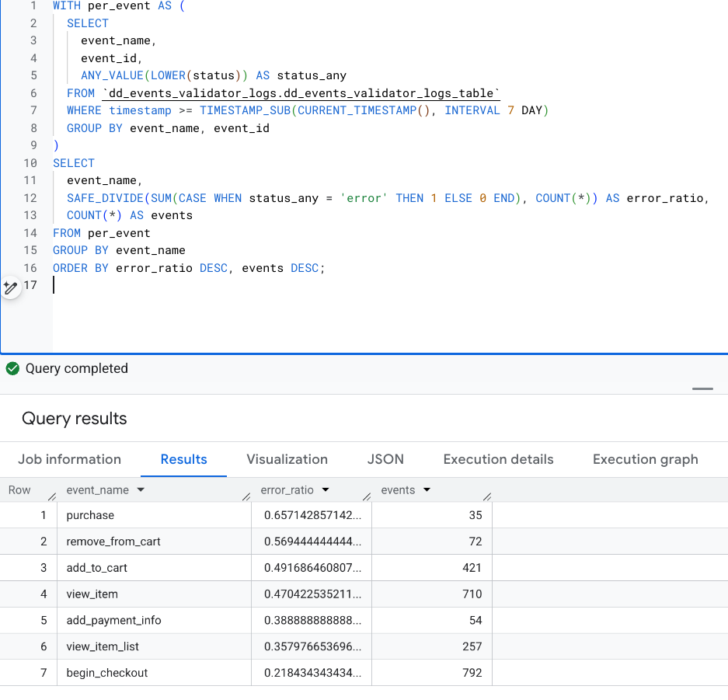Collapse results panel using the minimize bar
728x700 pixels.
(x=702, y=388)
